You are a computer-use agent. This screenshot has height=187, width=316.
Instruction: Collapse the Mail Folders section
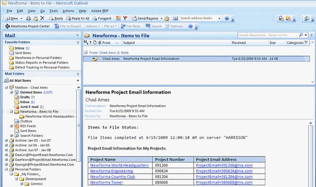pyautogui.click(x=78, y=74)
